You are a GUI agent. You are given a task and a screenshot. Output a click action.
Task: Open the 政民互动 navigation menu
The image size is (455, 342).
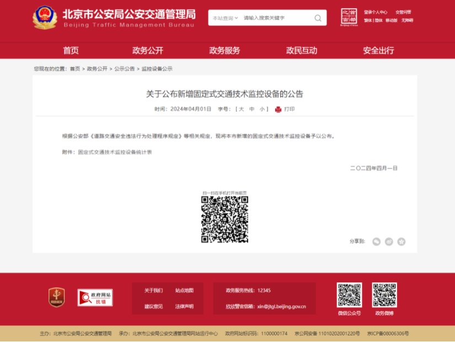301,50
